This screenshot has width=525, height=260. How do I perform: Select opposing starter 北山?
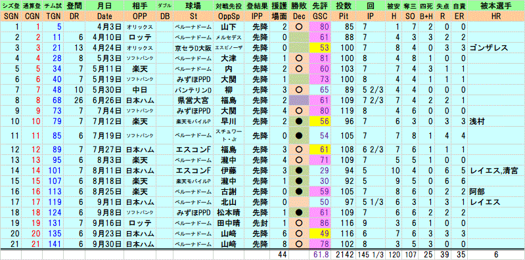coord(228,202)
